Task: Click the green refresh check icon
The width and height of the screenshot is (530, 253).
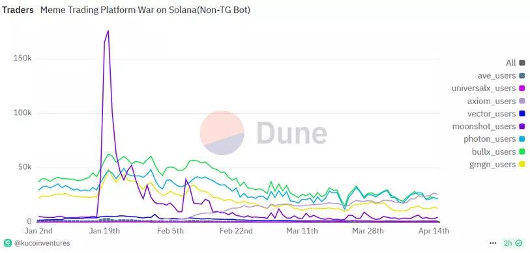Action: click(x=519, y=243)
